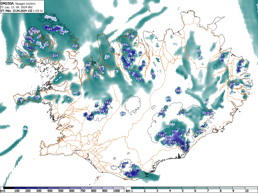The height and width of the screenshot is (193, 258).
Task: Click the visibility value 272
Action: click(x=101, y=67)
